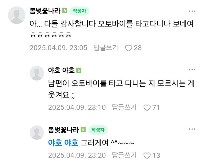Open the 야호 야호 username in bold
The width and height of the screenshot is (208, 163).
(x=61, y=70)
